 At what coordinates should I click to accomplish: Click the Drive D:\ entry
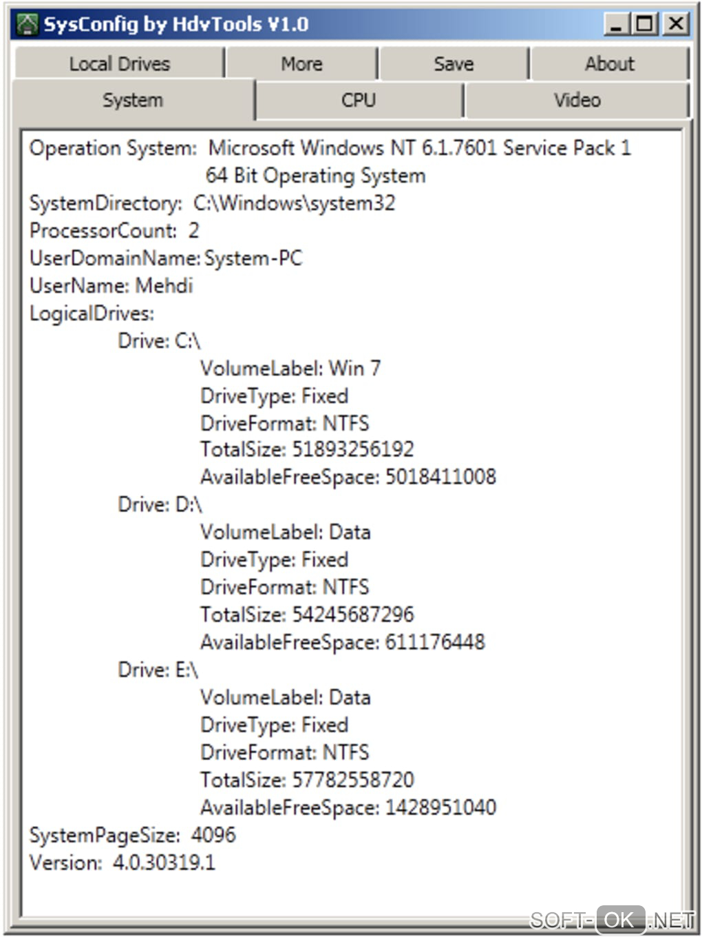pyautogui.click(x=160, y=505)
